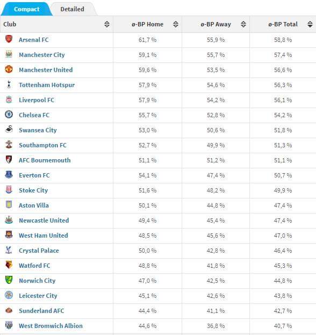316x335 pixels.
Task: Sort by ø-BP Home column arrows
Action: [176, 24]
